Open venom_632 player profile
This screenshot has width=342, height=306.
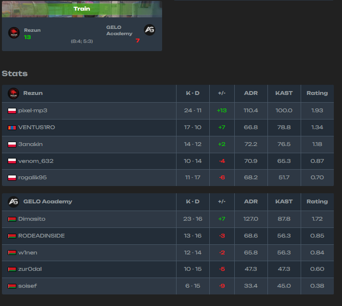36,161
